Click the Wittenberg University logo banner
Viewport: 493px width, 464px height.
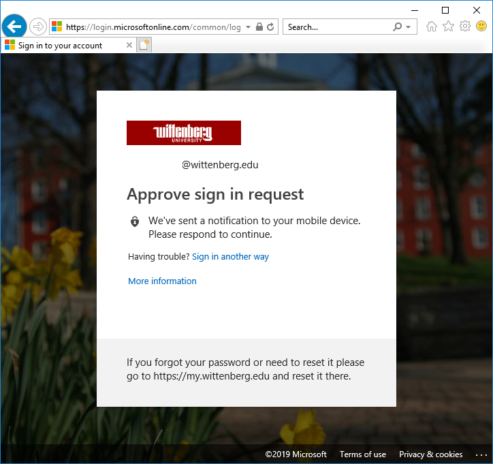click(x=184, y=133)
